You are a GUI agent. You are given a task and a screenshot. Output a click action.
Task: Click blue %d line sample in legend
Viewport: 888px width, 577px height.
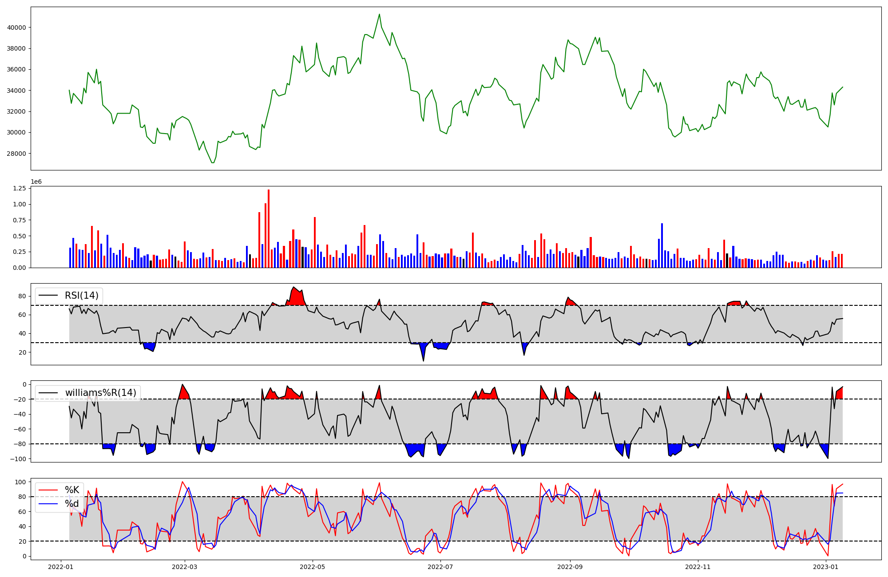48,504
